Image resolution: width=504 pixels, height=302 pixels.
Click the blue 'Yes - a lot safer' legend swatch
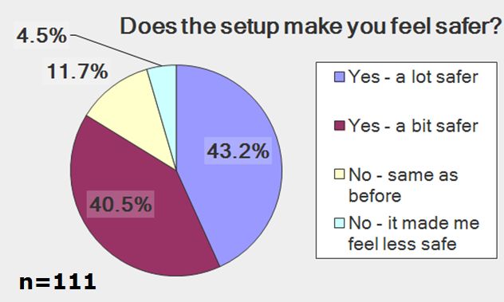[339, 77]
